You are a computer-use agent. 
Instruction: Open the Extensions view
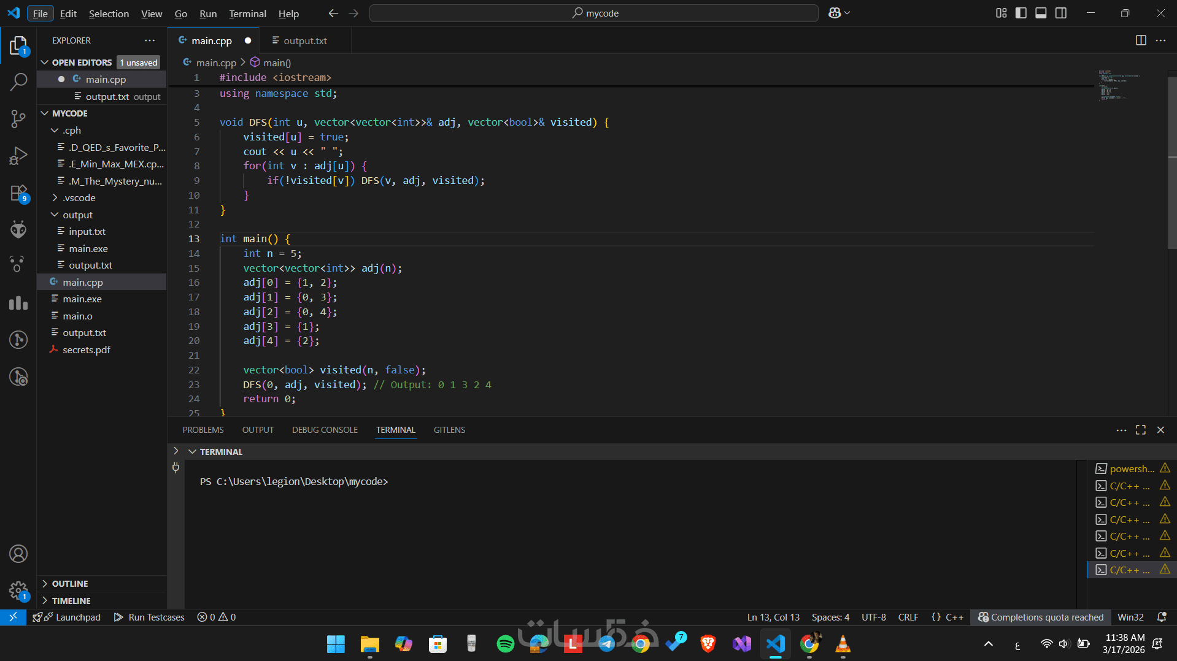pyautogui.click(x=18, y=193)
